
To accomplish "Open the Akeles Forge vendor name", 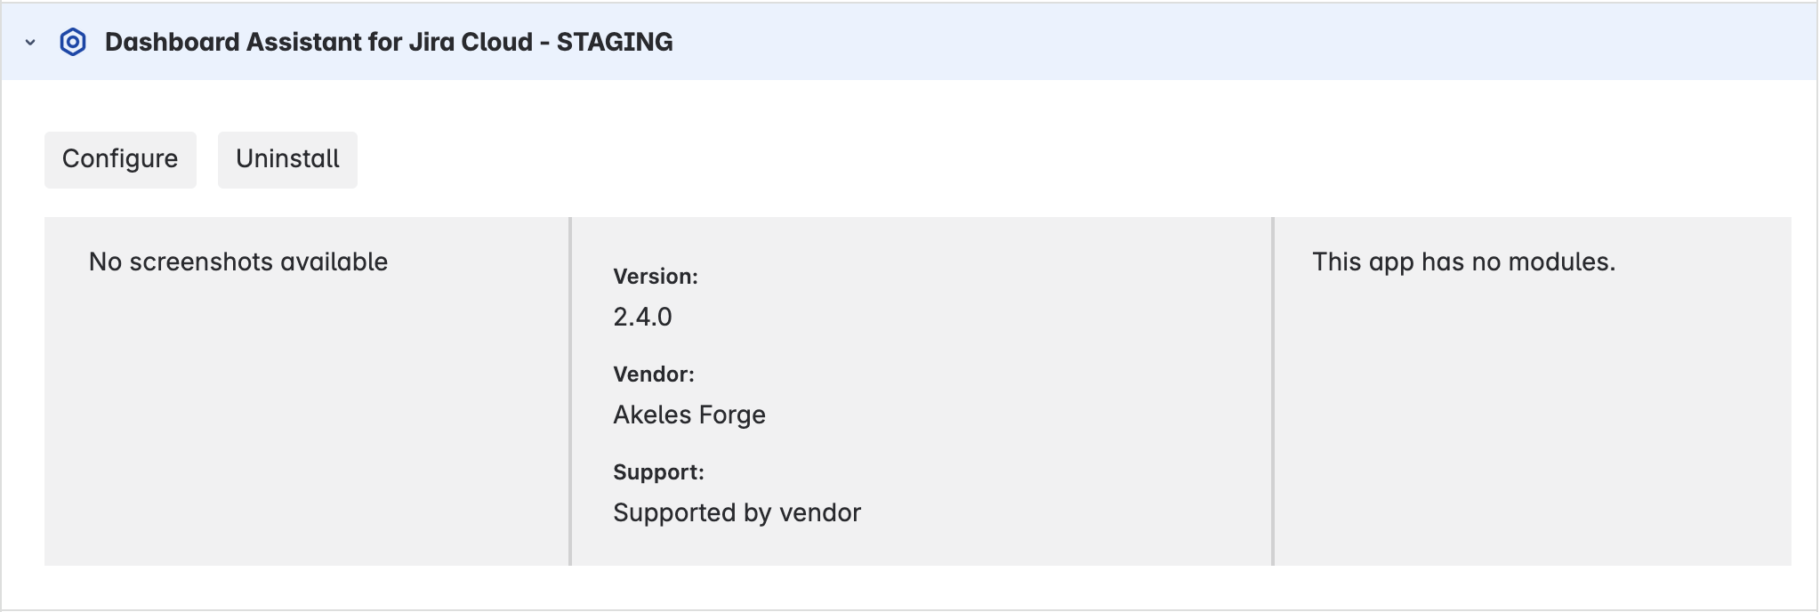I will pyautogui.click(x=689, y=415).
